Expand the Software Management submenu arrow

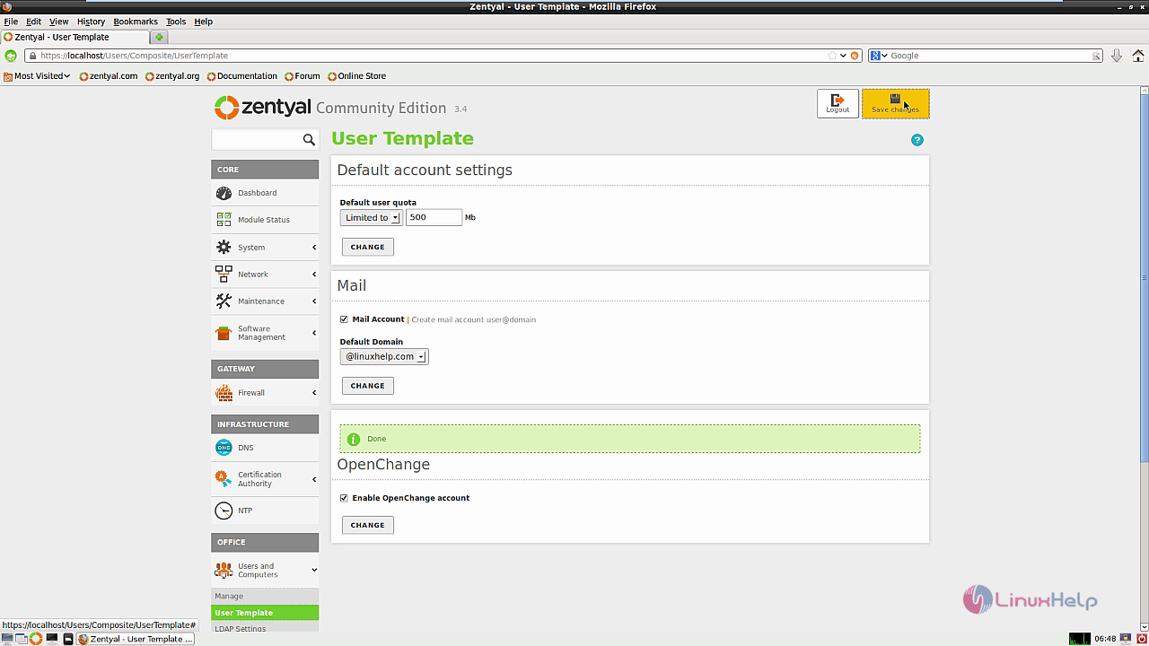314,333
